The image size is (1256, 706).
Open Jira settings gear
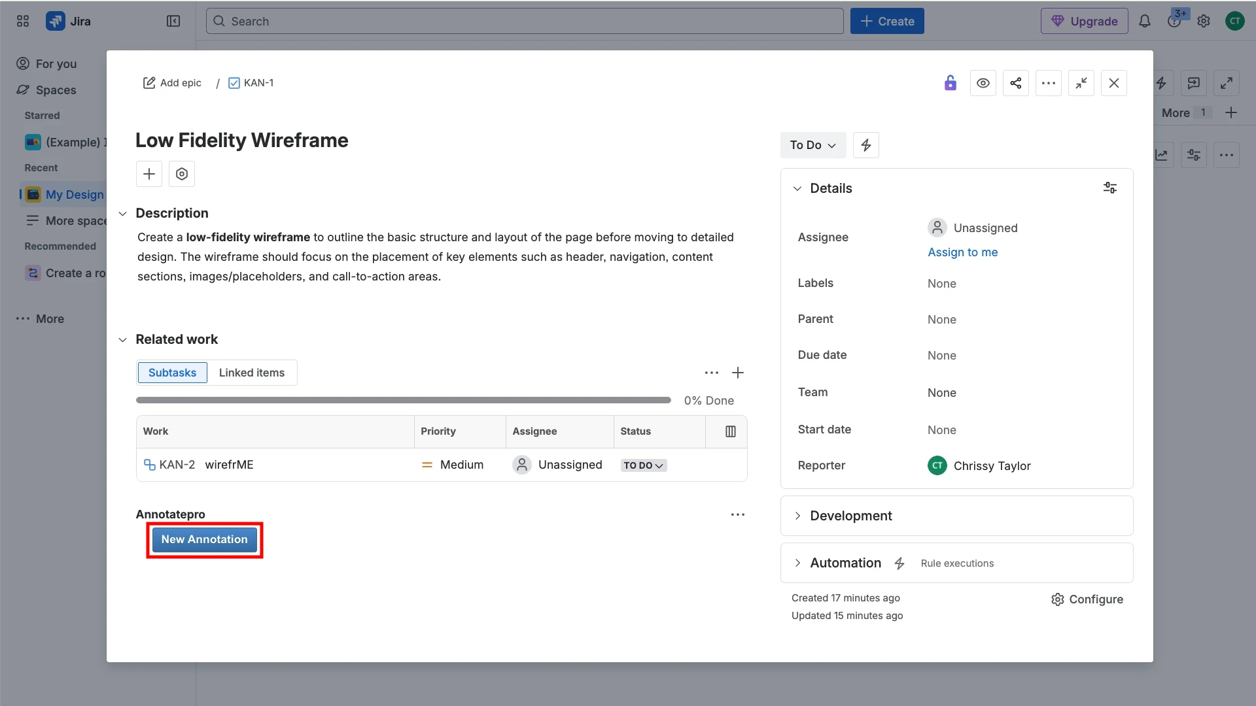pos(1204,21)
